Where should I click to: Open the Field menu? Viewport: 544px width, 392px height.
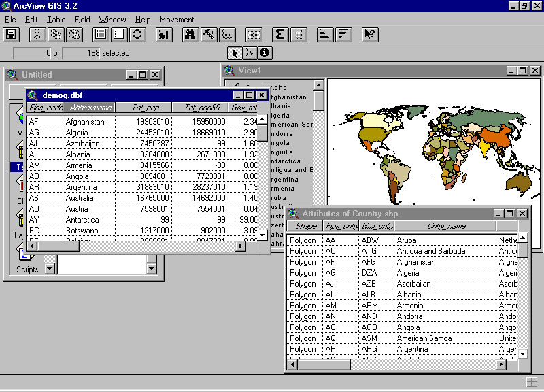(x=82, y=20)
